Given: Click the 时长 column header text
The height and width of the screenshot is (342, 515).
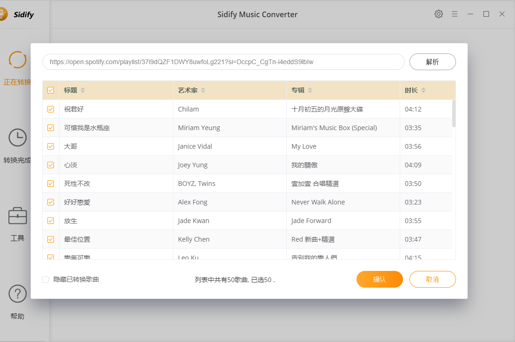Looking at the screenshot, I should point(411,90).
